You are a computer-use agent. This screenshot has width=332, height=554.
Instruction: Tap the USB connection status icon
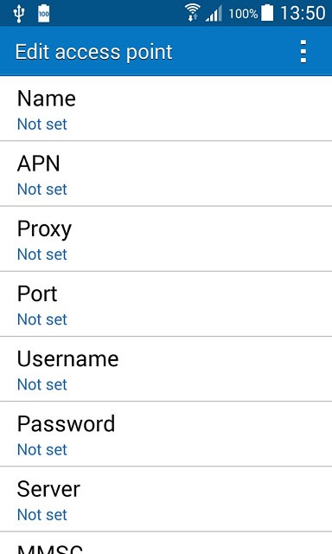(19, 14)
